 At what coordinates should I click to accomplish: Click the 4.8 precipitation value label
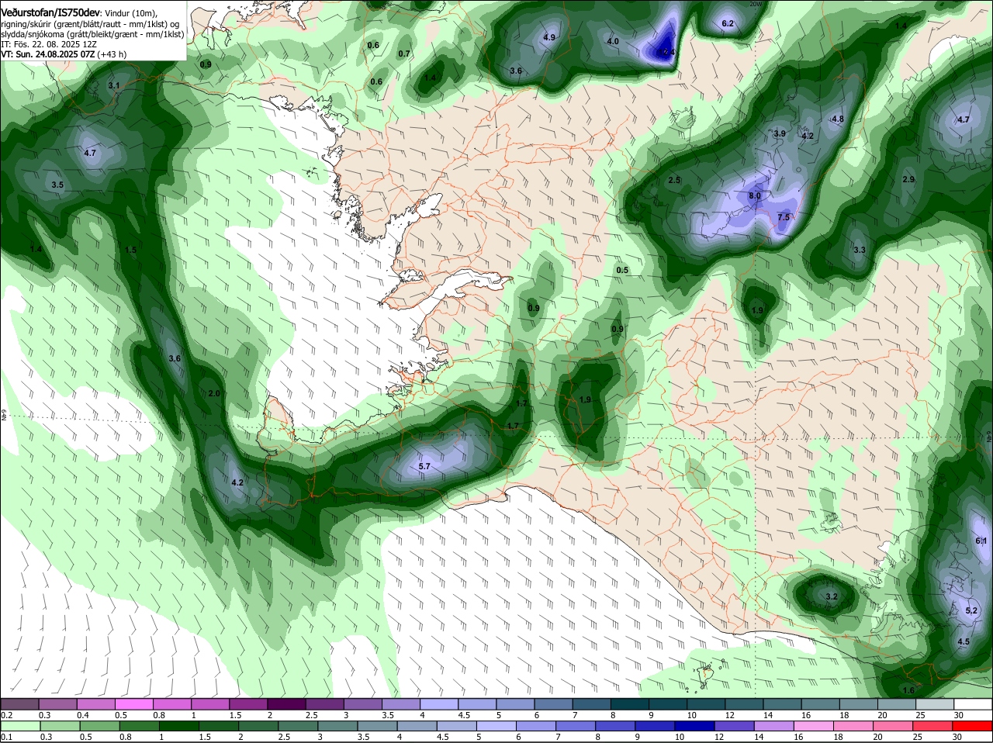(x=838, y=119)
